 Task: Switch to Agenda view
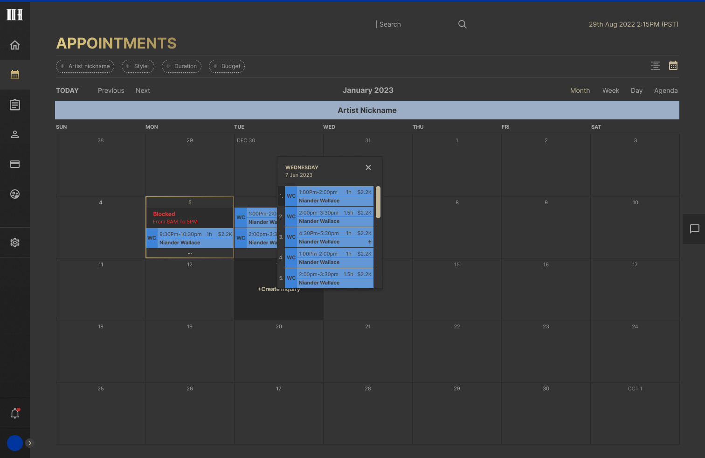(x=666, y=90)
